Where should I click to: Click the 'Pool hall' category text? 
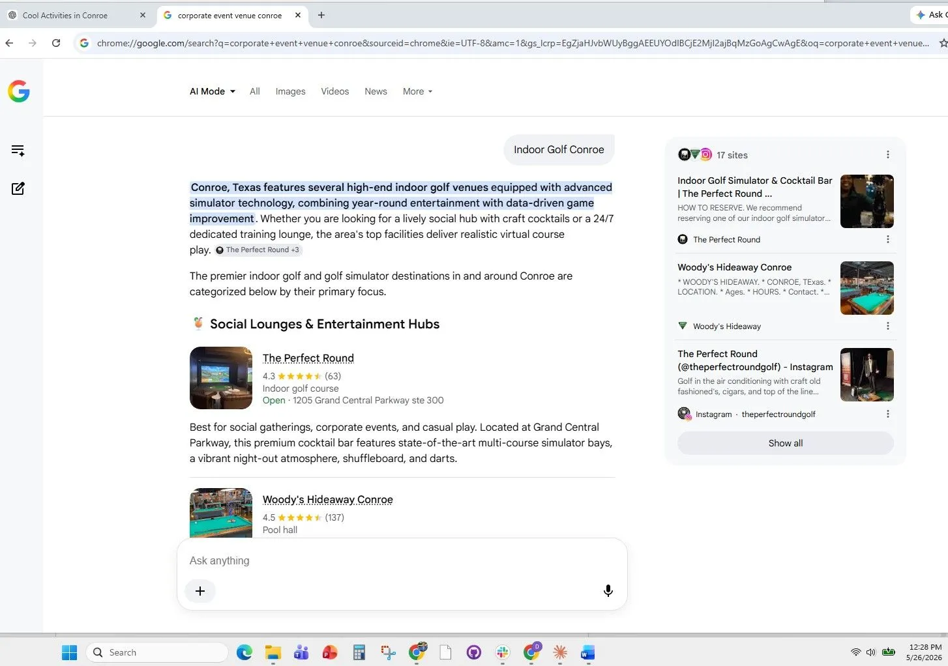280,530
